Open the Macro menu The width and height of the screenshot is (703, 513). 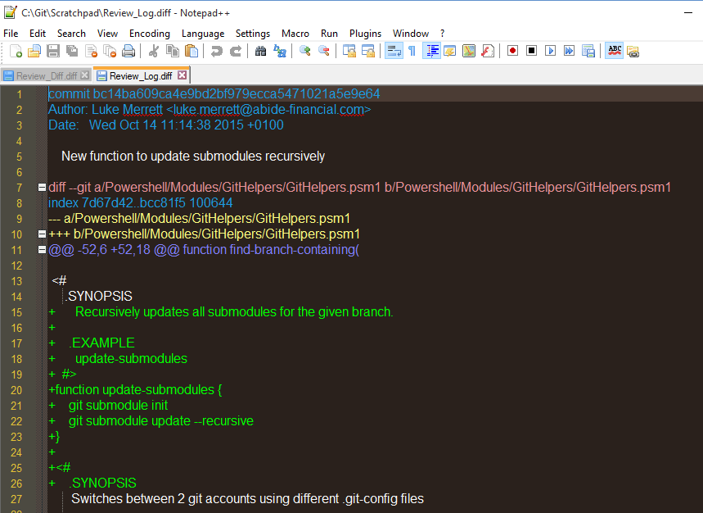coord(295,34)
